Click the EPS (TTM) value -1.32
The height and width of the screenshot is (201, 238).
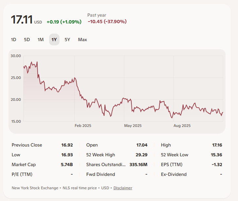pos(216,164)
